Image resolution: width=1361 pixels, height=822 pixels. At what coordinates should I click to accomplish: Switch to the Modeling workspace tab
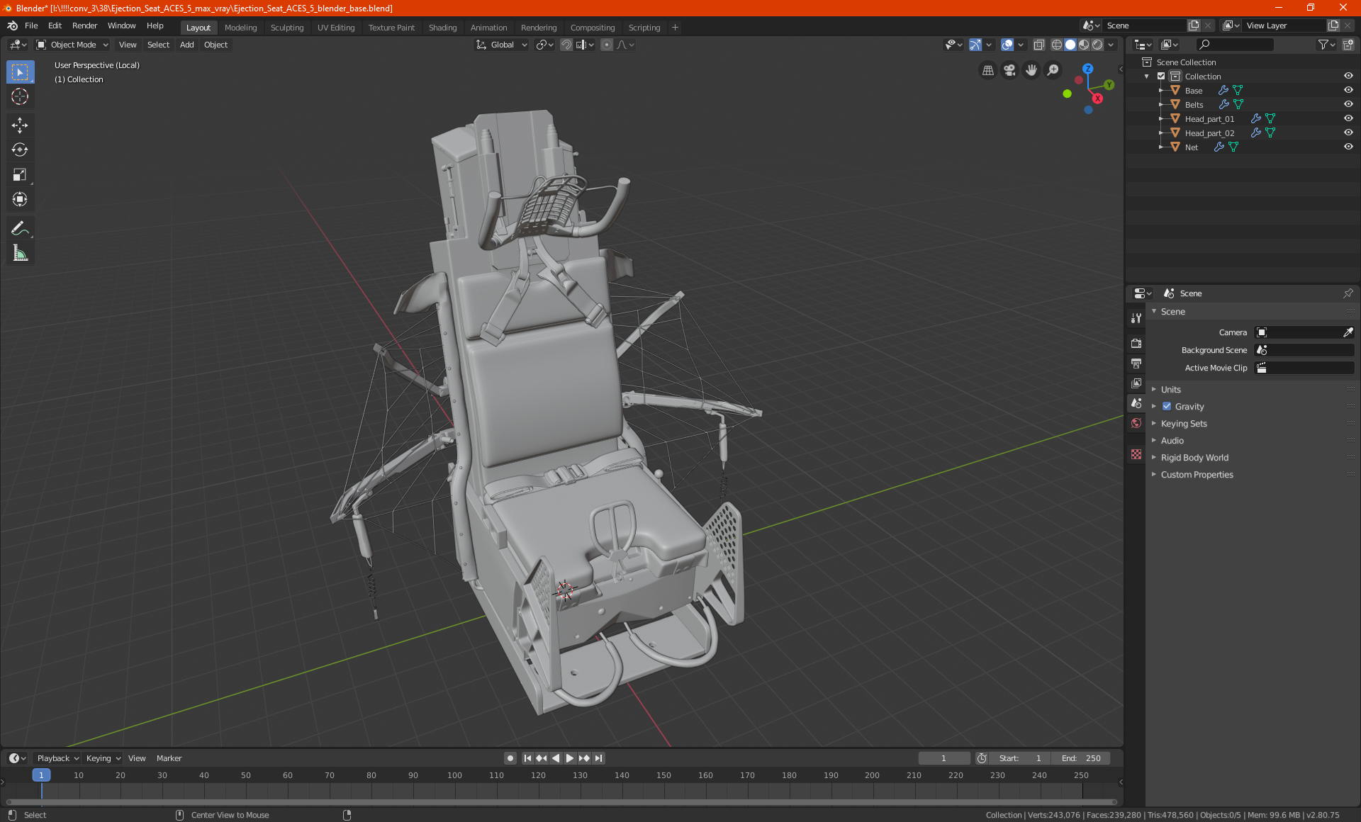240,28
